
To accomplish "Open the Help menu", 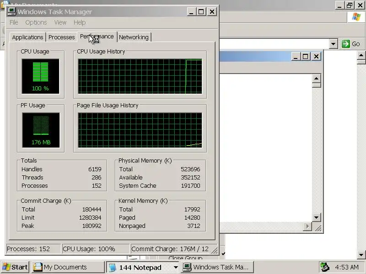I will pos(80,22).
